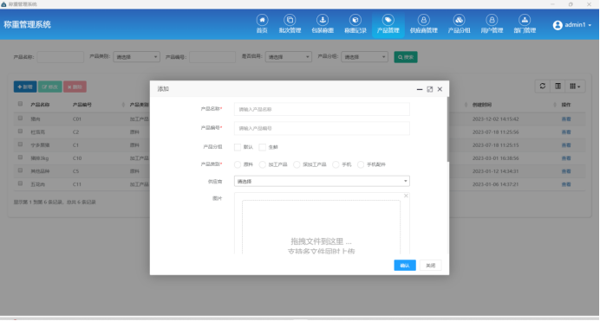
Task: Minimize the 添加 dialog
Action: click(x=420, y=89)
